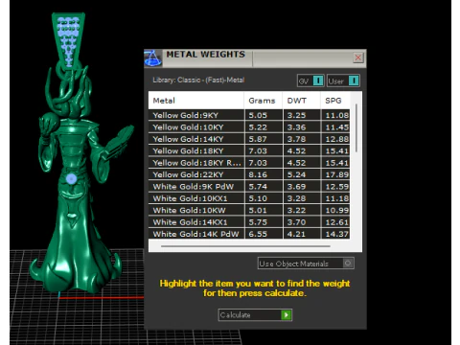Click the green arrow on Calculate
The image size is (460, 345).
pos(286,315)
